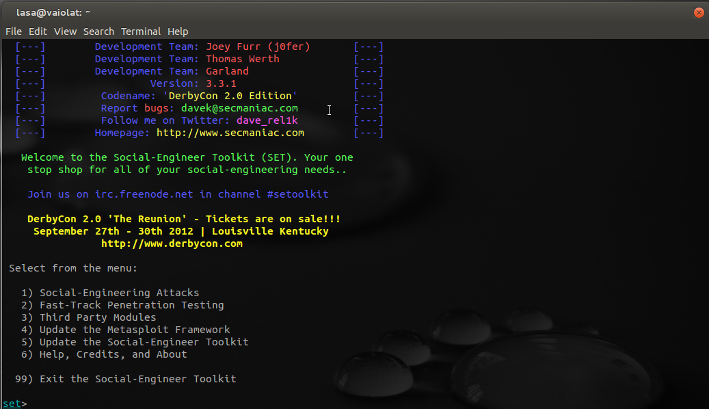Screen dimensions: 709x409
Task: Click the http://www.derbycon.com URL
Action: pyautogui.click(x=172, y=243)
